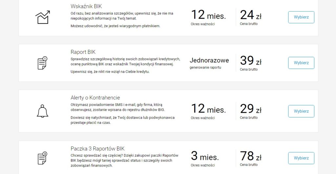Viewport: 336px width, 174px height.
Task: Click the Jednorazowe generowanie raportu label
Action: 209,63
